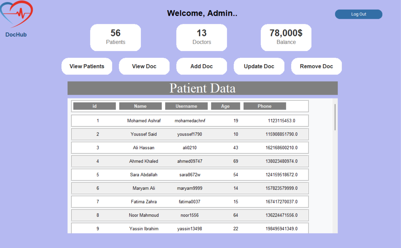Click phone number 115908851790.0
This screenshot has height=248, width=401.
(x=282, y=134)
